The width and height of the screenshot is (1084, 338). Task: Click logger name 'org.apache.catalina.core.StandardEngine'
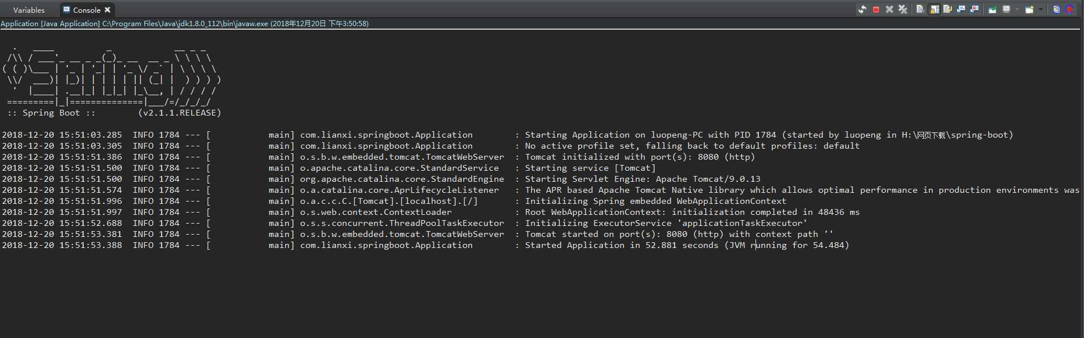[402, 179]
